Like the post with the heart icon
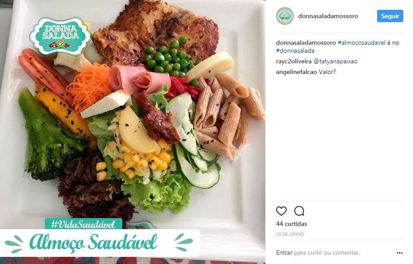The image size is (413, 264). point(281,211)
